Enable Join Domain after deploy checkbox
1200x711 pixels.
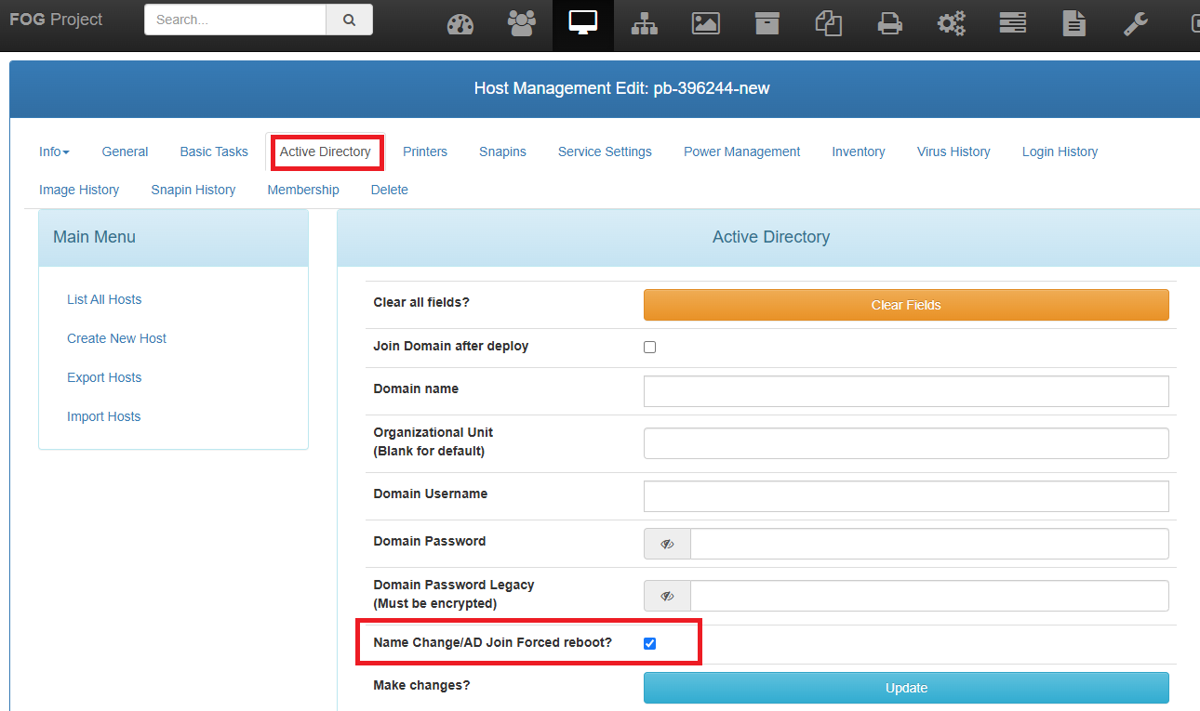(x=650, y=347)
